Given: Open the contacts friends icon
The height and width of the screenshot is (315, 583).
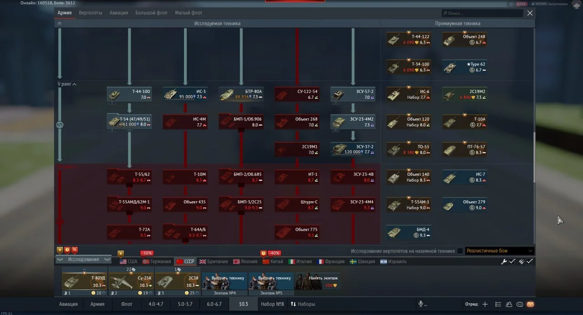Looking at the screenshot, I should pyautogui.click(x=509, y=304).
